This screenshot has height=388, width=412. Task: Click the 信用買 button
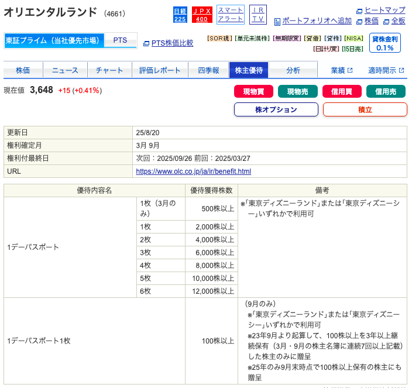(x=342, y=91)
